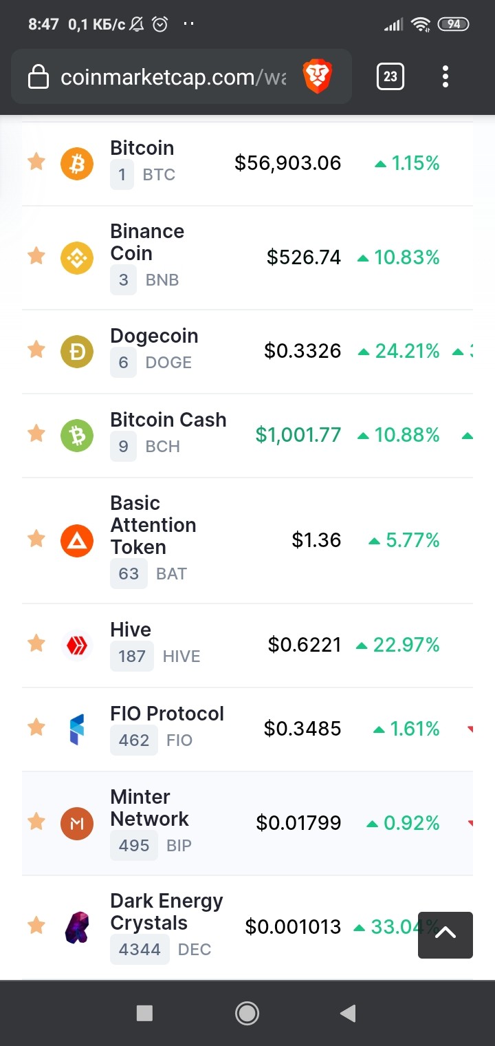This screenshot has width=495, height=1046.
Task: Tap the Android back navigation button
Action: (349, 1012)
